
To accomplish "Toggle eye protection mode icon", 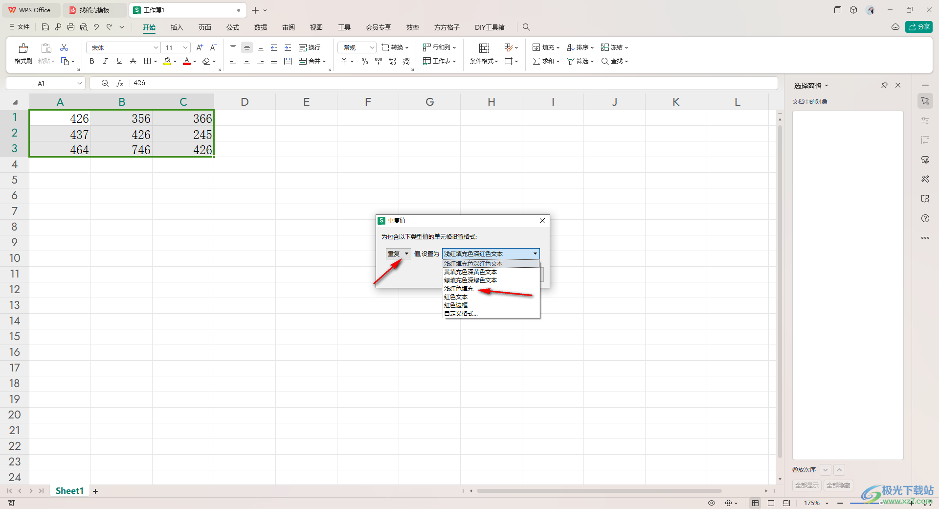I will pyautogui.click(x=712, y=503).
